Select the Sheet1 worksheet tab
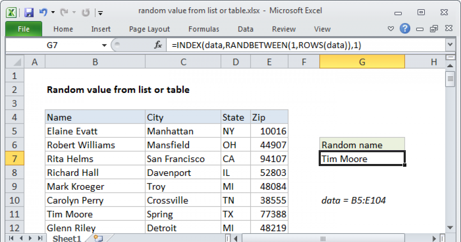The width and height of the screenshot is (461, 242). click(x=66, y=239)
